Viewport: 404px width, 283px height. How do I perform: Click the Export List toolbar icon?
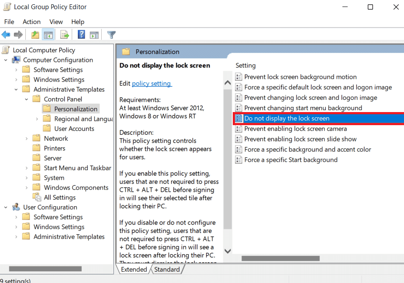65,34
